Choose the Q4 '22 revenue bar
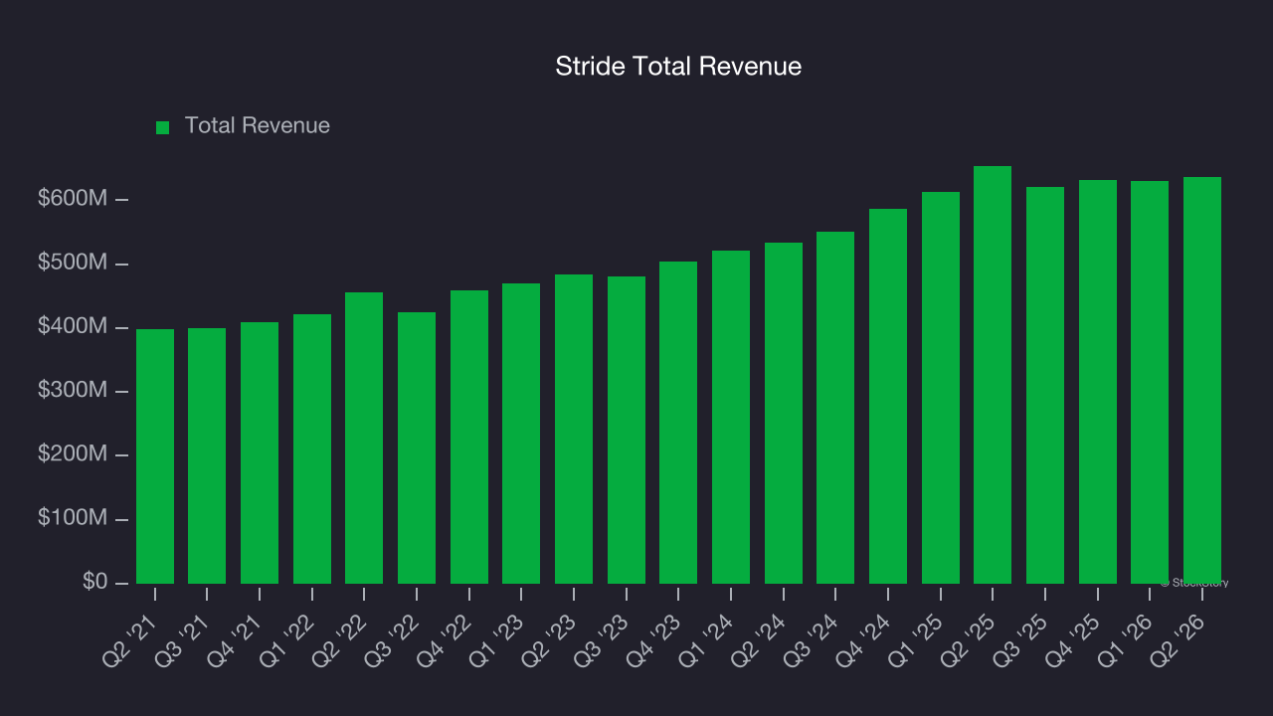The width and height of the screenshot is (1273, 716). click(x=469, y=437)
